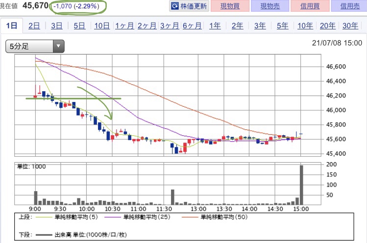Viewport: 367px width, 243px height.
Task: Switch chart to the 10年 period
Action: click(305, 25)
